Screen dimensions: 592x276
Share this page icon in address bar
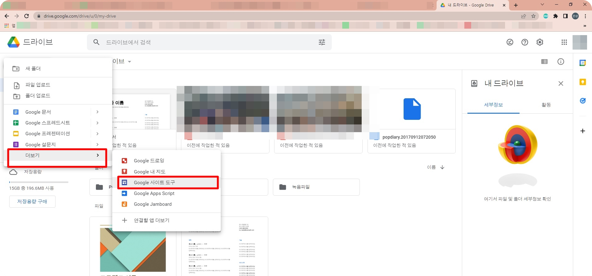point(524,16)
